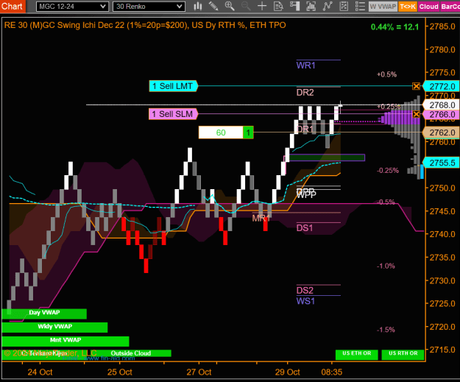Open the MGC 12-24 instrument dropdown

point(72,7)
